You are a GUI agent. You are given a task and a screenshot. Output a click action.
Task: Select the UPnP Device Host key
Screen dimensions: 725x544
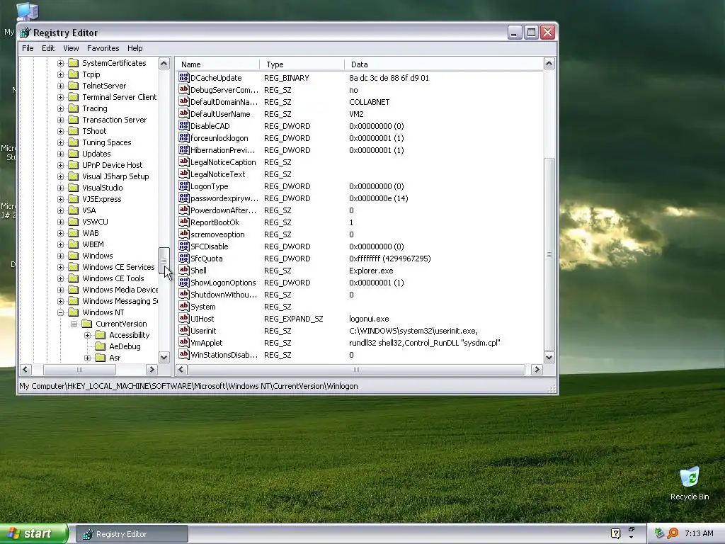112,165
